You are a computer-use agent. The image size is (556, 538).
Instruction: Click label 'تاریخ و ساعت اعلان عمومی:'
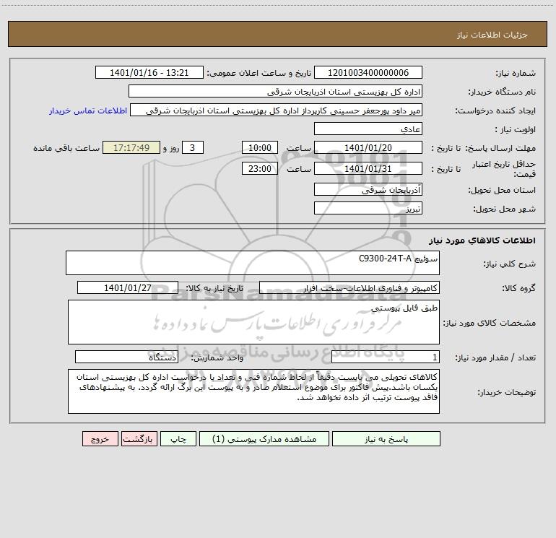(x=259, y=73)
